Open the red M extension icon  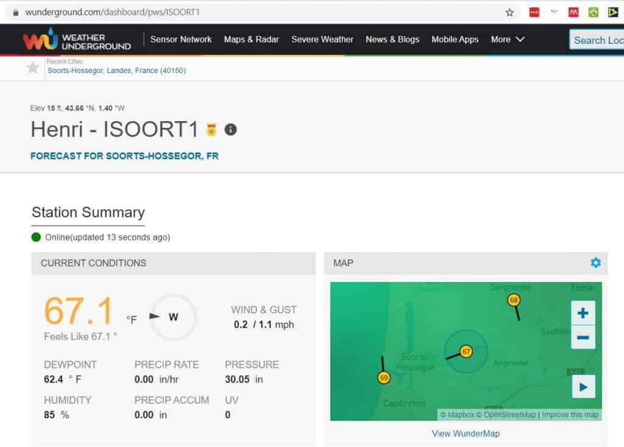573,12
